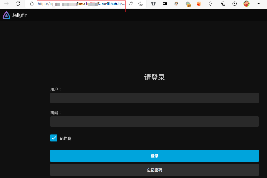Image resolution: width=267 pixels, height=178 pixels.
Task: Click the 用户 username input field
Action: click(154, 98)
